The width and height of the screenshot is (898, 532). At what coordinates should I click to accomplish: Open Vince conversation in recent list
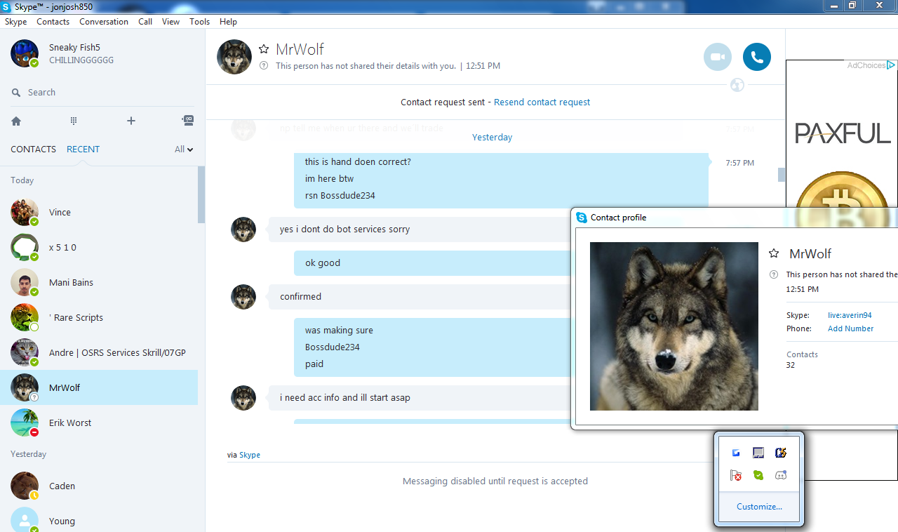point(99,212)
